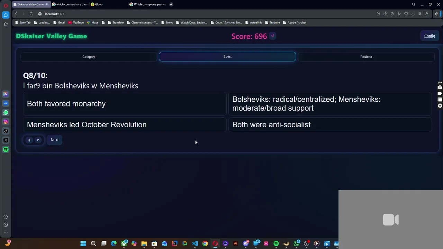The width and height of the screenshot is (443, 249).
Task: Add page to favorites heart in toolbar
Action: coord(406,14)
